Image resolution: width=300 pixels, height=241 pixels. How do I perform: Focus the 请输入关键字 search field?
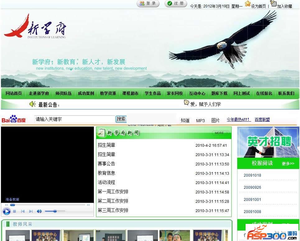pyautogui.click(x=75, y=119)
